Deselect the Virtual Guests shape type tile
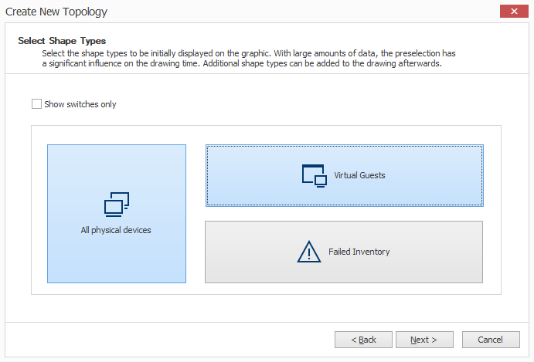The image size is (534, 362). (x=345, y=175)
